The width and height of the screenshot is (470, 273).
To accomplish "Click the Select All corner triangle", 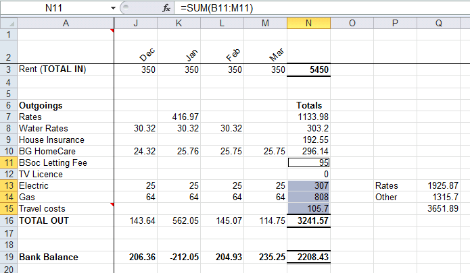I will coord(7,23).
